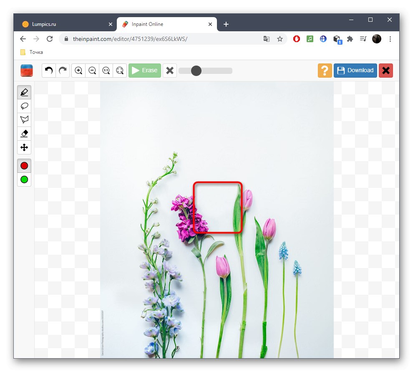413x372 pixels.
Task: Select the lasso selection tool
Action: pos(24,106)
